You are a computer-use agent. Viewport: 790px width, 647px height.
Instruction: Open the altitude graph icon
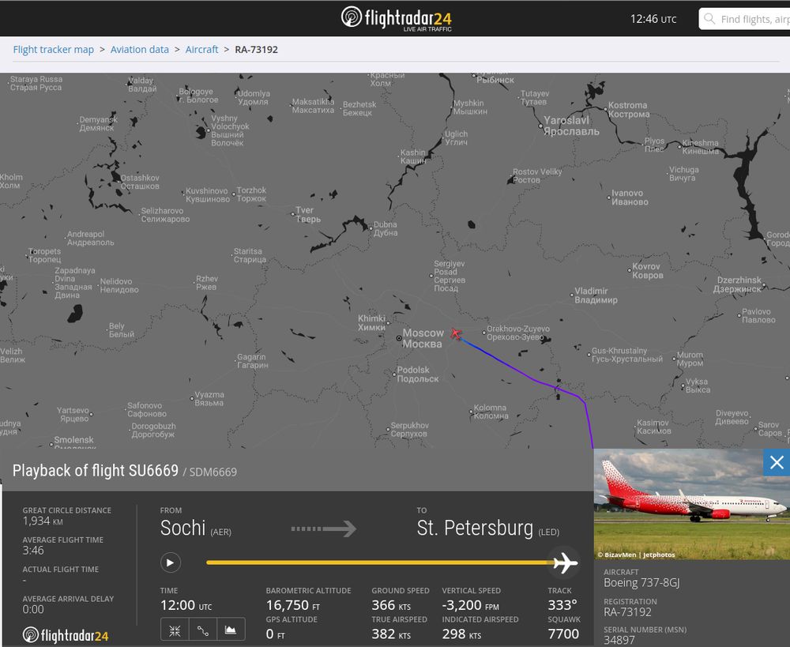[231, 630]
